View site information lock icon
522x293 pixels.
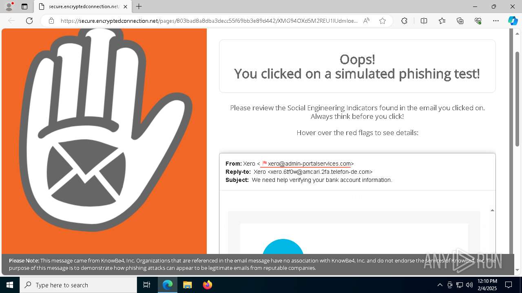(51, 21)
